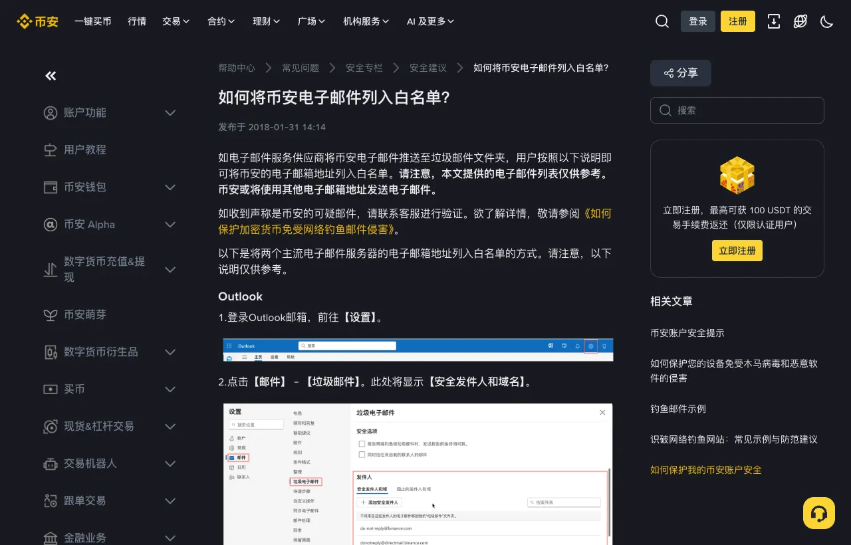This screenshot has height=545, width=851.
Task: Open the search magnifier in the top bar
Action: [x=662, y=21]
